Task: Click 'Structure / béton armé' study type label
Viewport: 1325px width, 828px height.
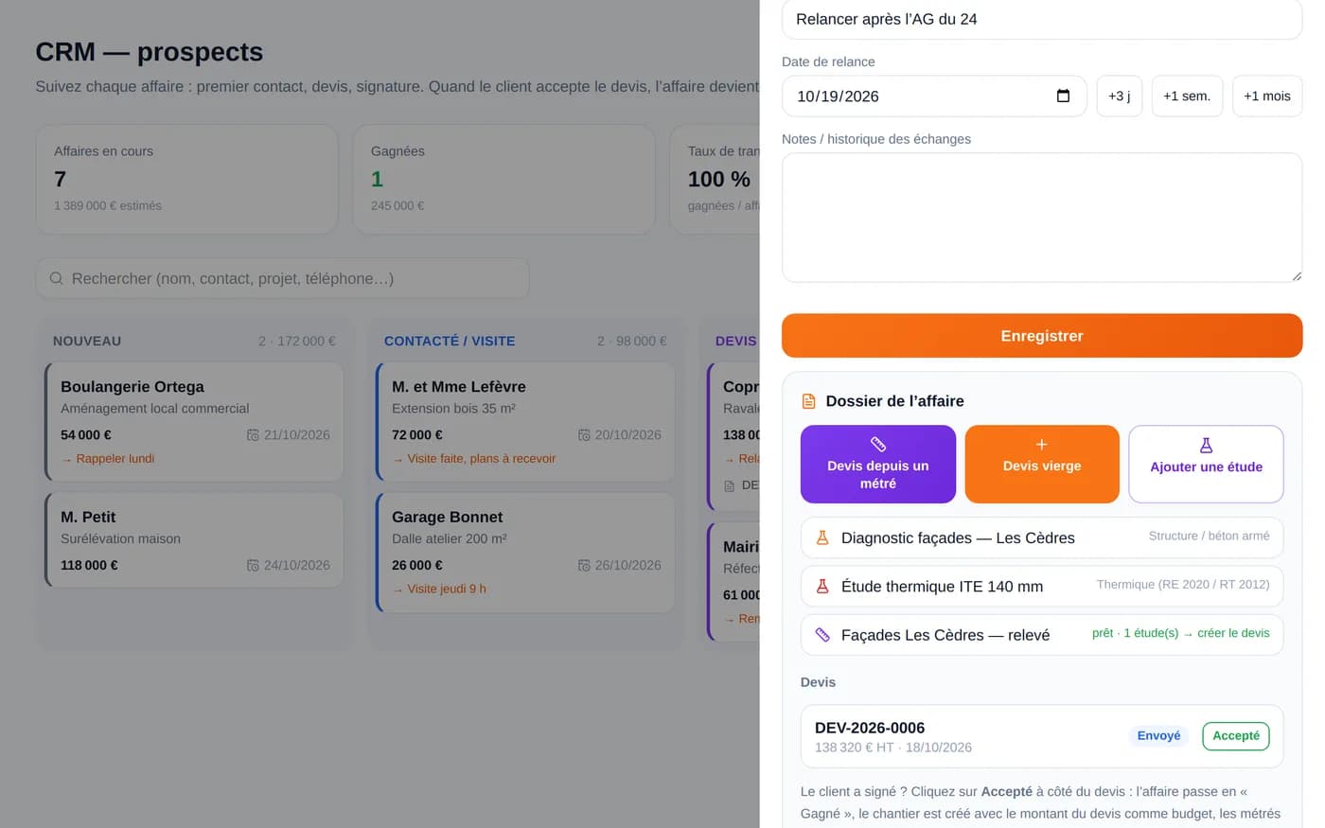Action: pos(1209,536)
